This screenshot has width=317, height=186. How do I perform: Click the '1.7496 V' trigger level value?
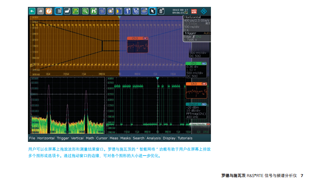click(190, 40)
